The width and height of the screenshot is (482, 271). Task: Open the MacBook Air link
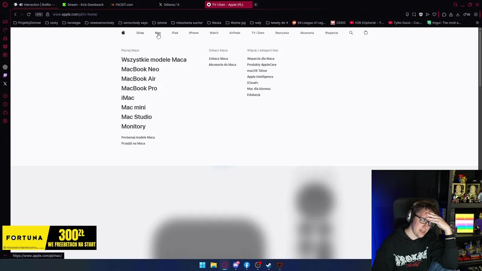[x=138, y=79]
